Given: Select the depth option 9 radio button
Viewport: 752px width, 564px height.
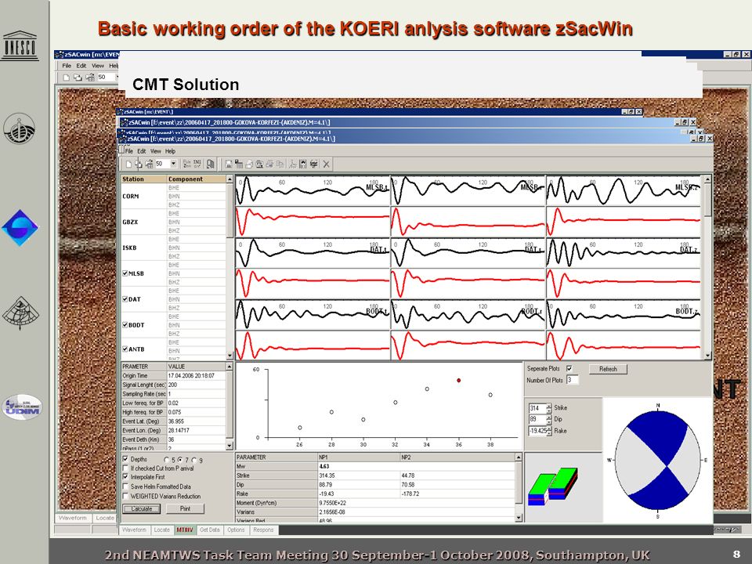Looking at the screenshot, I should tap(194, 460).
